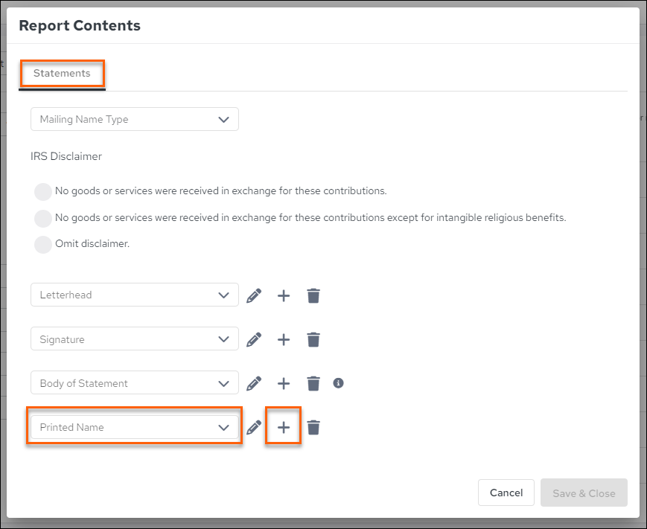Switch to the Statements tab

coord(62,74)
